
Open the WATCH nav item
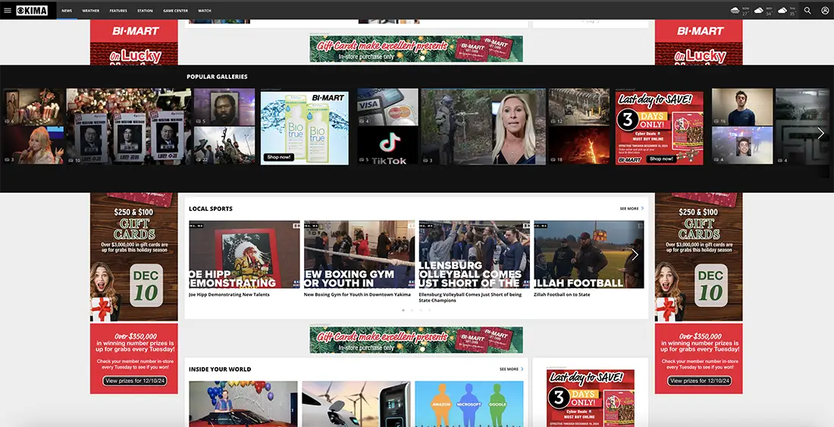[x=204, y=11]
